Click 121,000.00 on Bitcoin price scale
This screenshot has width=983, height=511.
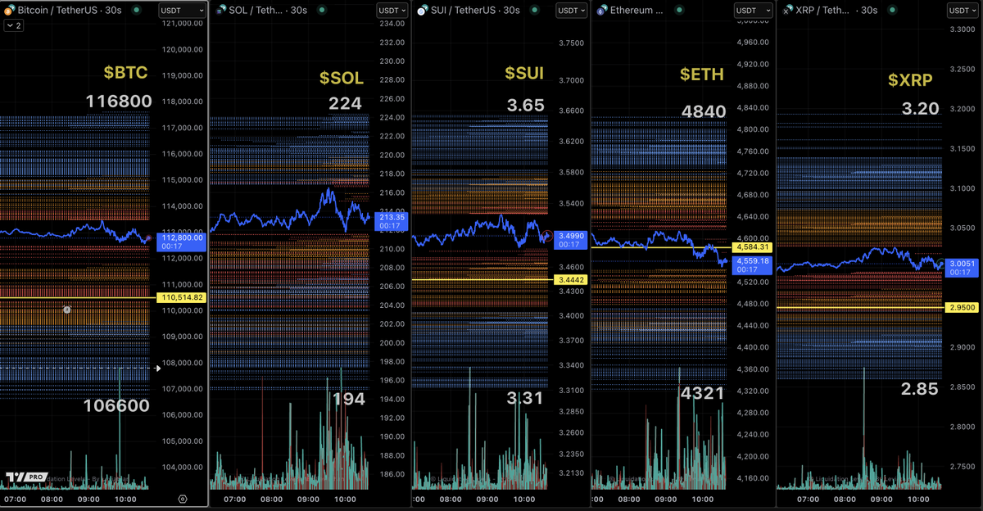coord(183,23)
